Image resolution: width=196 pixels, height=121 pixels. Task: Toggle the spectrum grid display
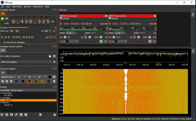(49, 81)
